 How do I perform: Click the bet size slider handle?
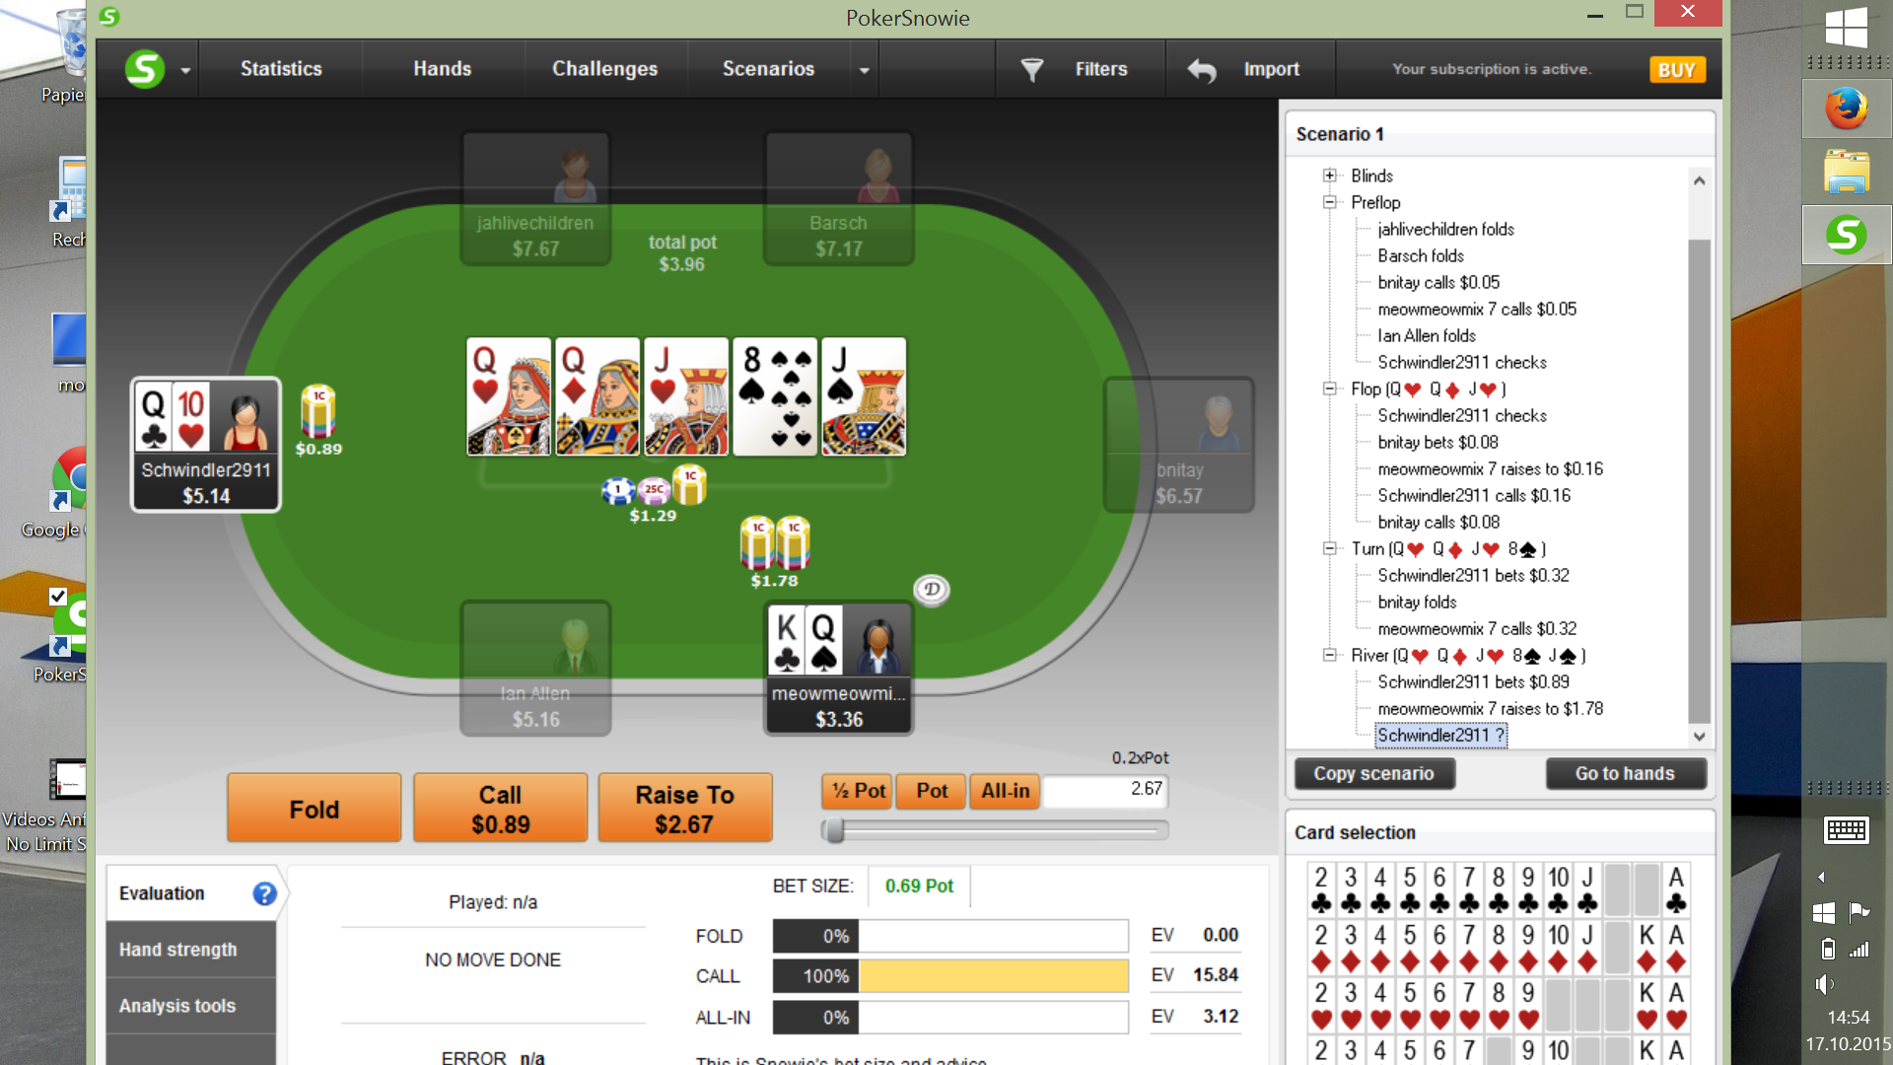point(835,830)
